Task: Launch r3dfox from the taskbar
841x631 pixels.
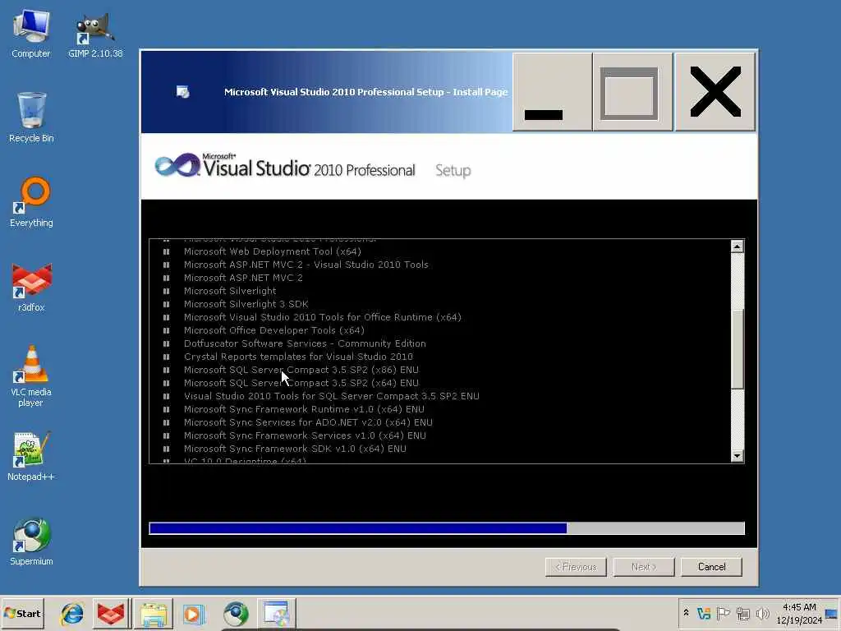Action: tap(111, 613)
